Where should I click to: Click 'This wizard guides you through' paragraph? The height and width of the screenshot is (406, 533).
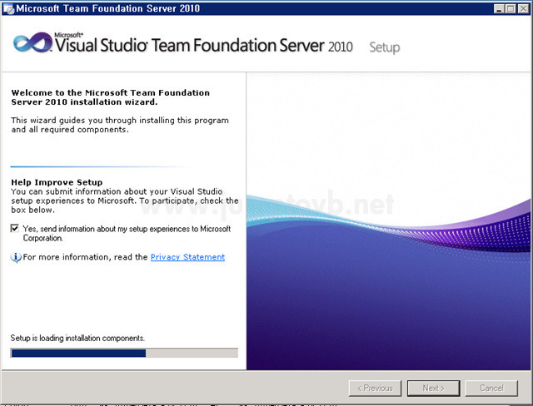pyautogui.click(x=120, y=125)
